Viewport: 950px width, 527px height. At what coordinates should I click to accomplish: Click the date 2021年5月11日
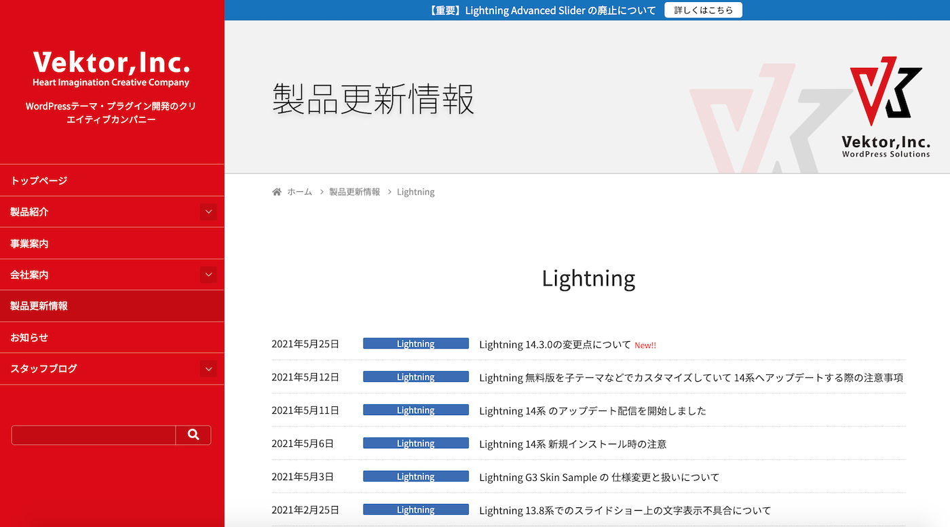[x=305, y=410]
